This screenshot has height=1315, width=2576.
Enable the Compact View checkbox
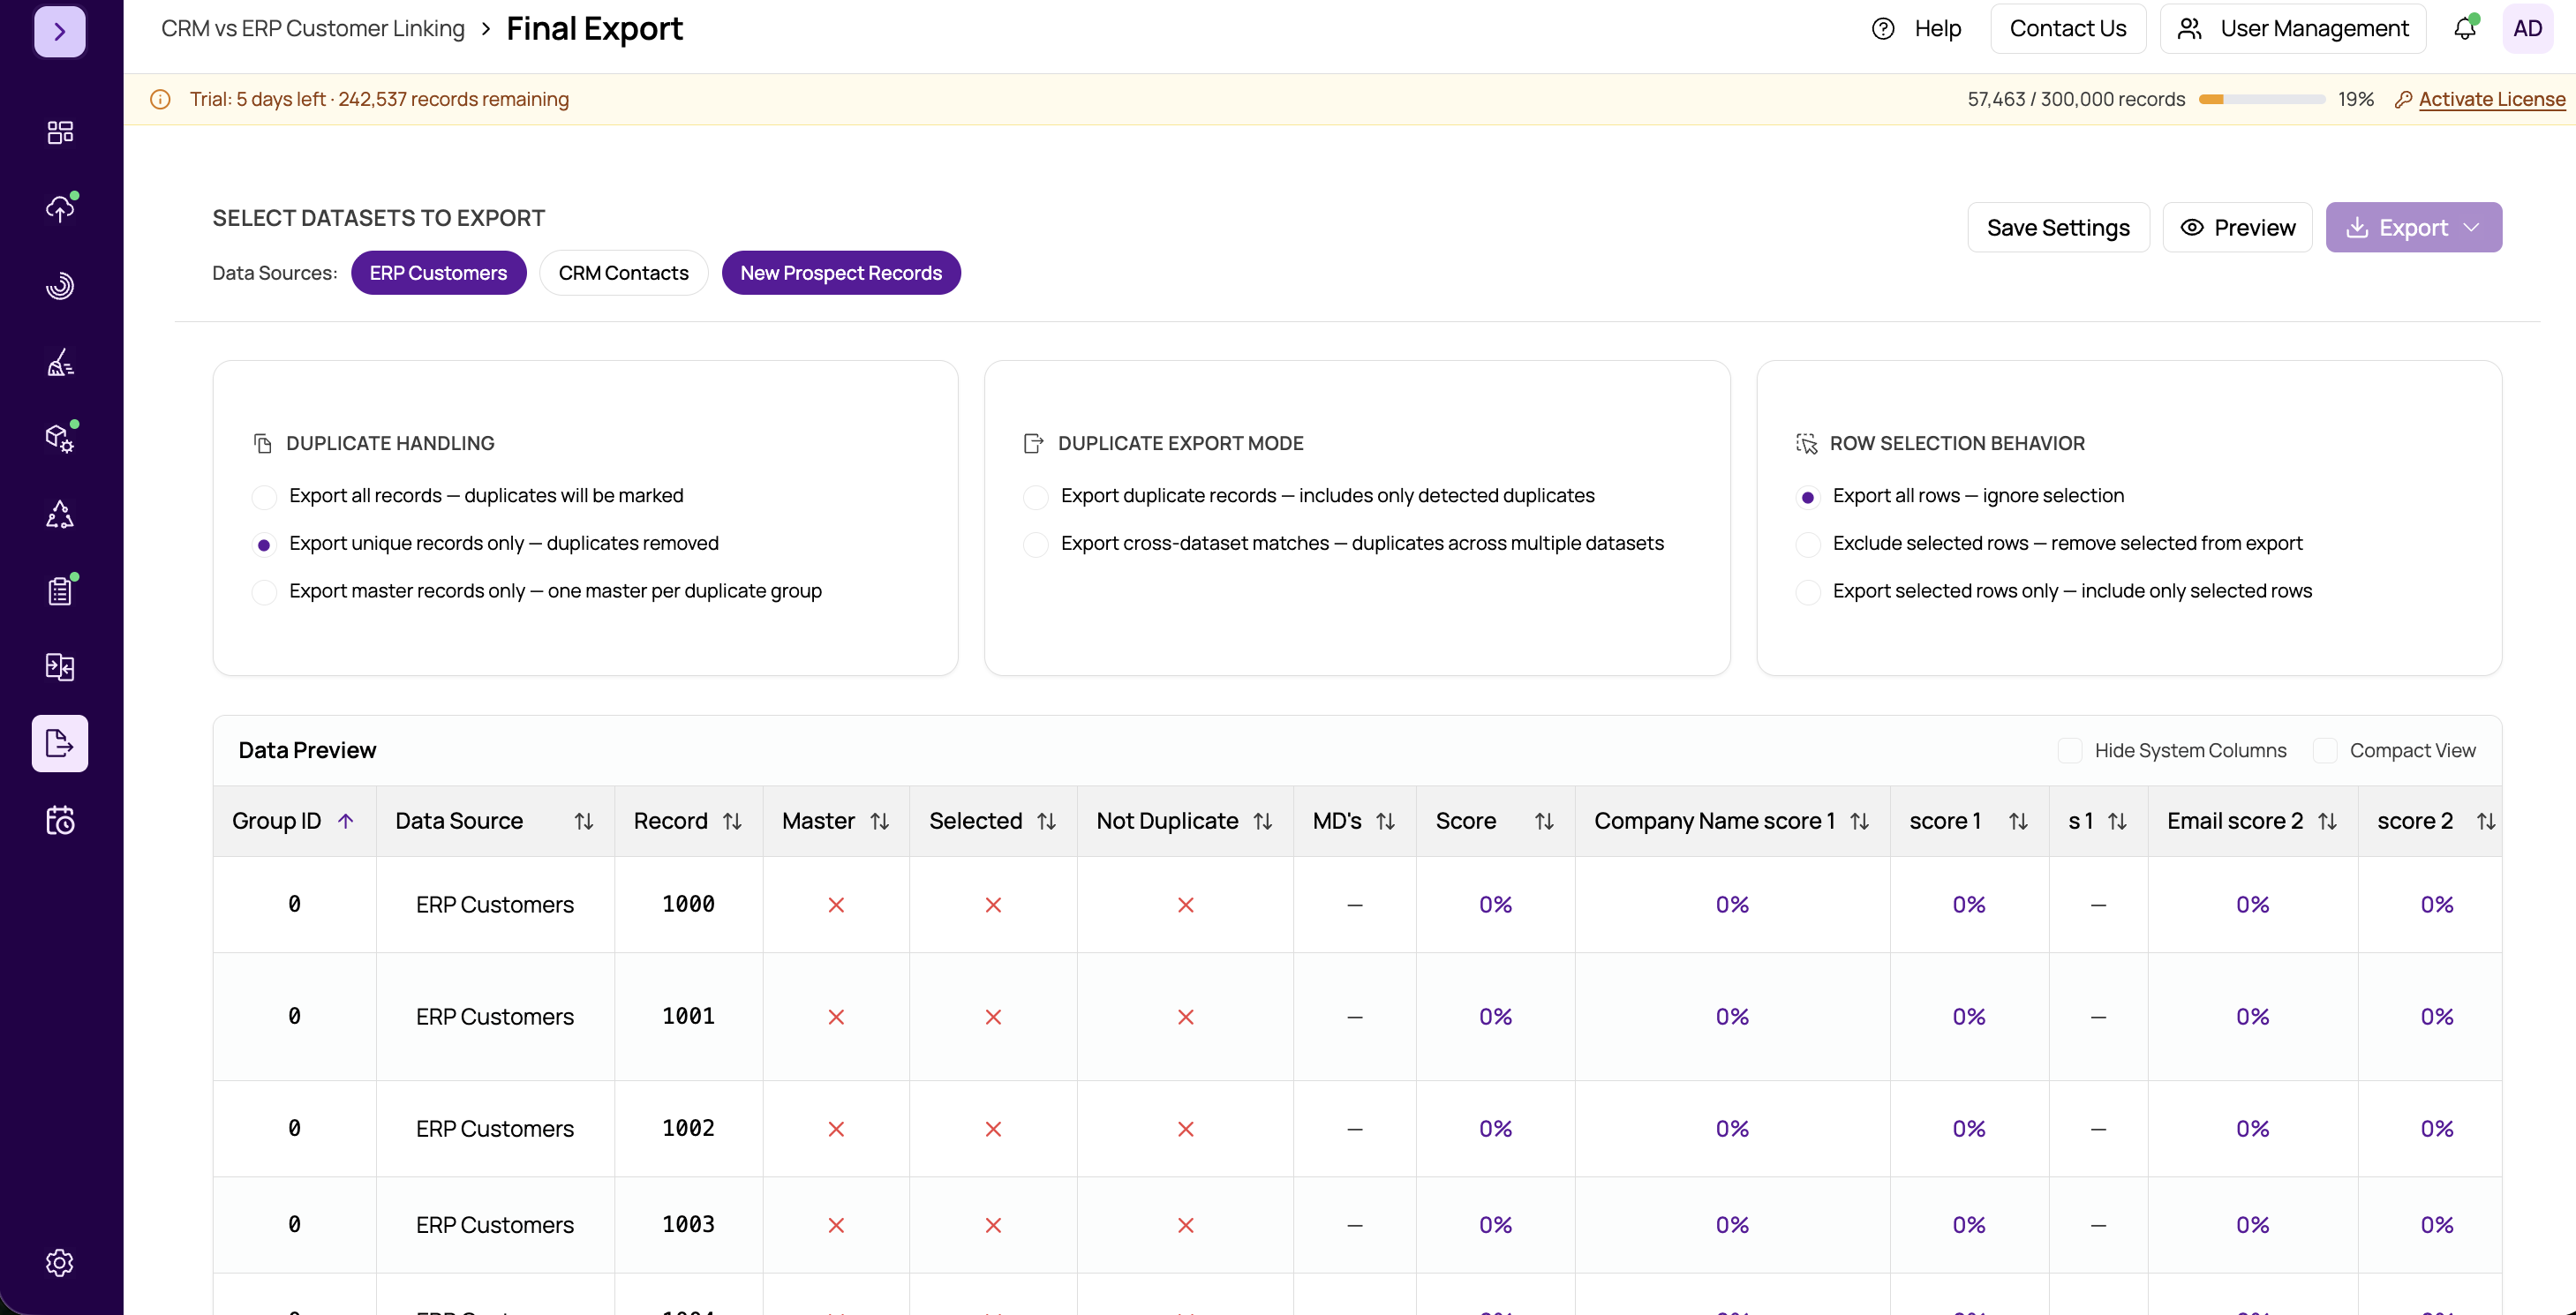pos(2325,750)
